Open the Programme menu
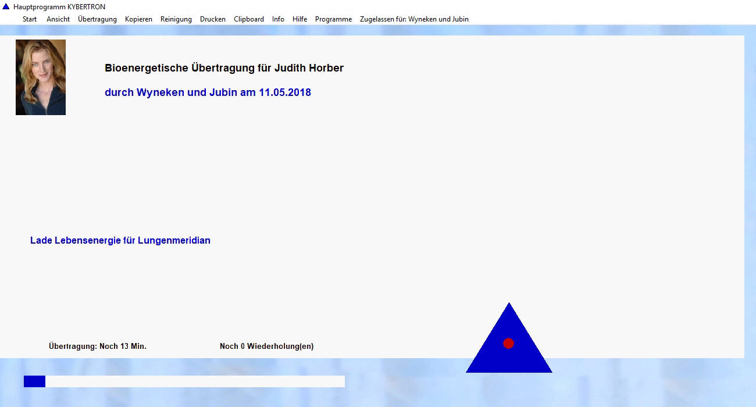The width and height of the screenshot is (756, 407). (x=333, y=19)
